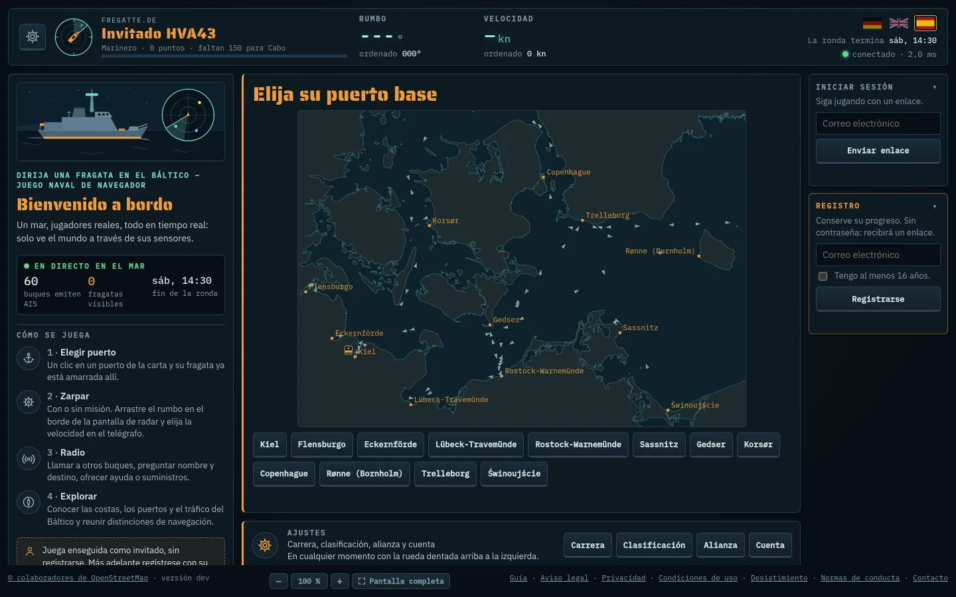Click the frigate illustration thumbnail
The width and height of the screenshot is (956, 597).
121,121
